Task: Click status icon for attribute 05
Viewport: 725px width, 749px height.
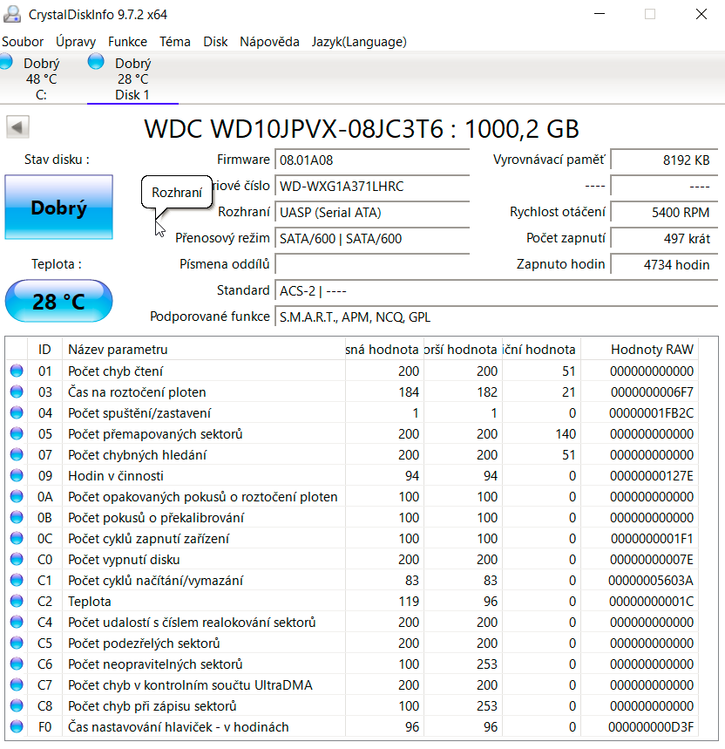Action: pos(17,433)
